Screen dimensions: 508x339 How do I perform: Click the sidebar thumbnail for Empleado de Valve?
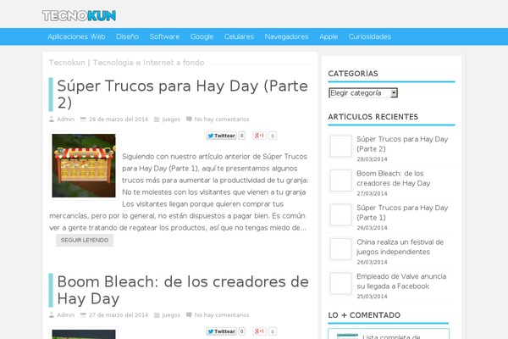[340, 284]
